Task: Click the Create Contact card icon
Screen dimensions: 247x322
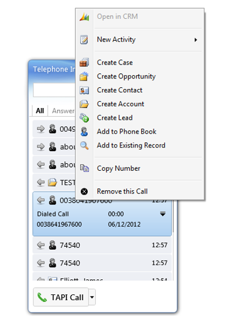Action: point(84,90)
